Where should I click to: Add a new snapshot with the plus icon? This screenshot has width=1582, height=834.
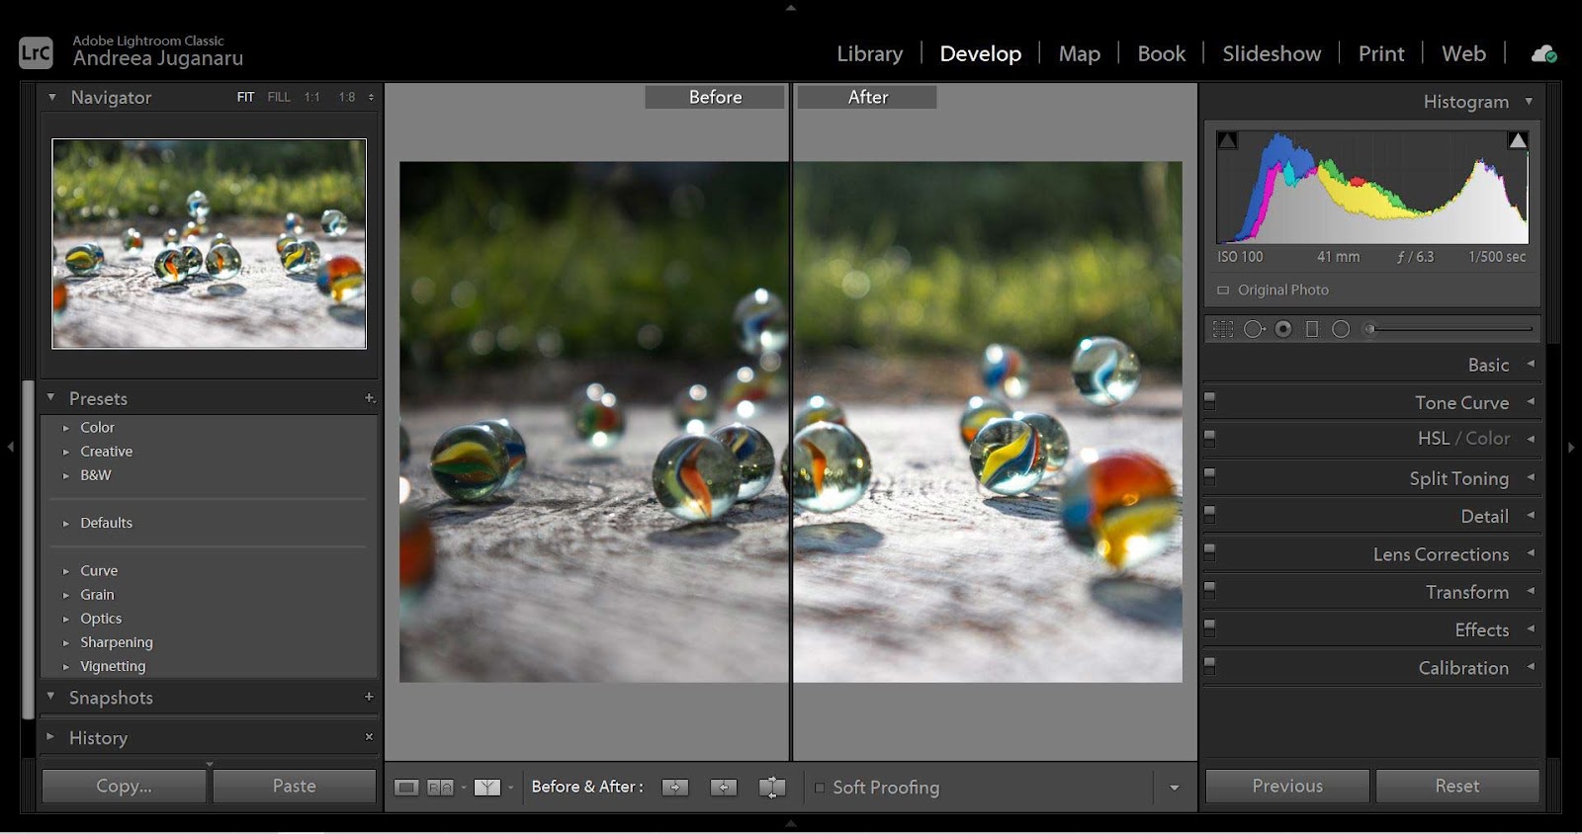[369, 697]
